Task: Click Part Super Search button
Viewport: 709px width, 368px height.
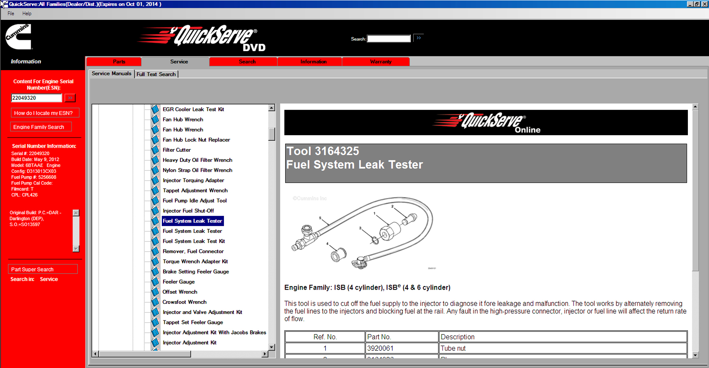Action: 42,269
